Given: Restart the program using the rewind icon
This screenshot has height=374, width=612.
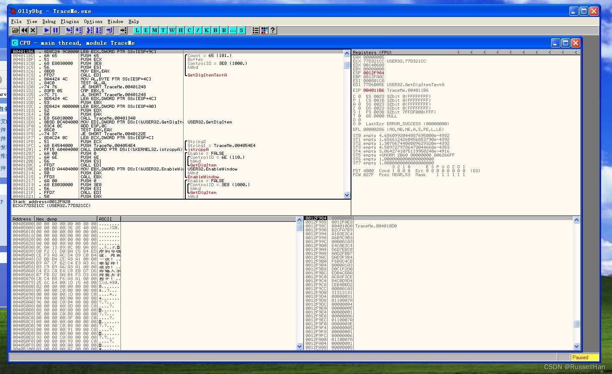Looking at the screenshot, I should tap(24, 30).
